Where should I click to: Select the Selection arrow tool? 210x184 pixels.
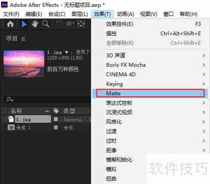[24, 24]
